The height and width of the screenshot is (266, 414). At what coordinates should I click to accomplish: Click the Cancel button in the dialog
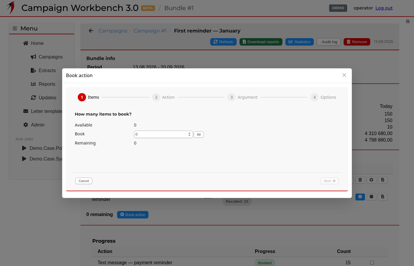click(x=84, y=181)
